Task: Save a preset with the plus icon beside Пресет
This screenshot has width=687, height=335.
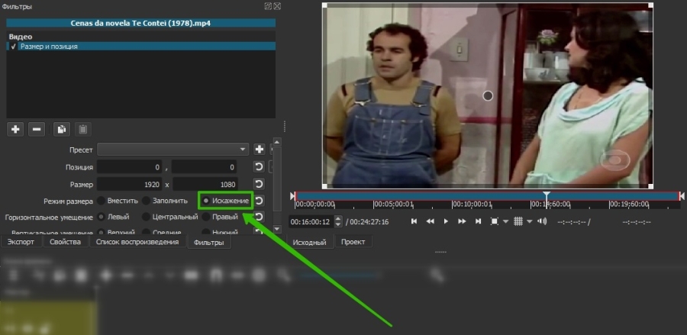Action: click(259, 149)
